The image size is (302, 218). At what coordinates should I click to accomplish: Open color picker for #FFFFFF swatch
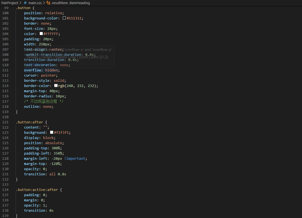click(41, 34)
